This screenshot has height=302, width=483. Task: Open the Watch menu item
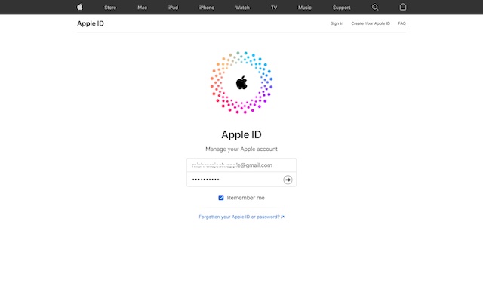click(x=242, y=8)
